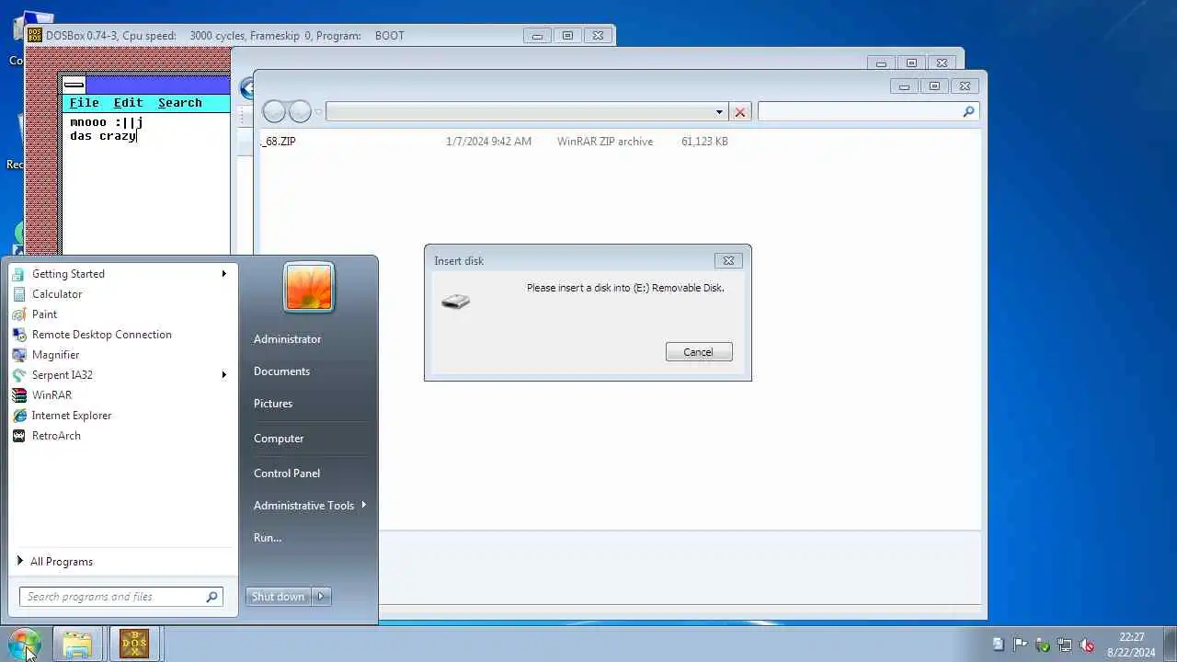Open the recent pages dropdown arrow

pyautogui.click(x=318, y=112)
